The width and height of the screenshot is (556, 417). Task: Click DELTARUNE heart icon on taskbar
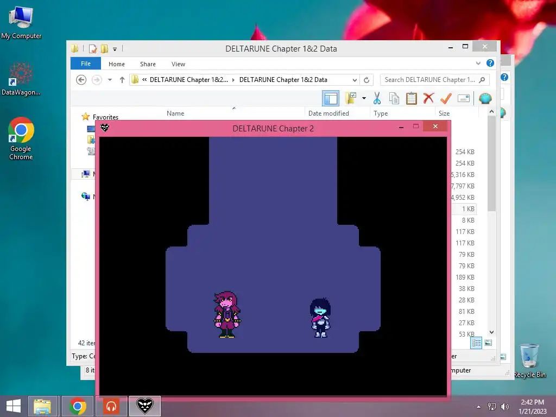point(145,406)
